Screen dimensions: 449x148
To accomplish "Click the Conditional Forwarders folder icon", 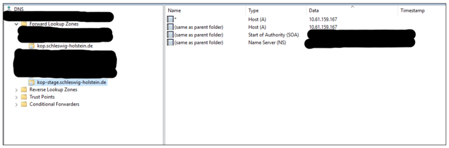I will tap(24, 104).
